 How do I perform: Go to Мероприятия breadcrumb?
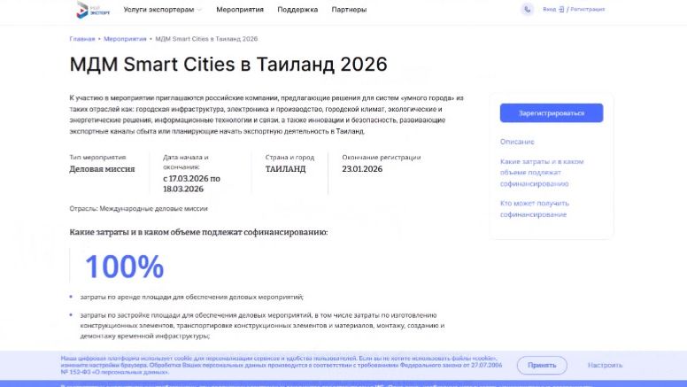point(125,39)
